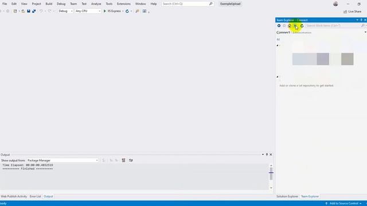This screenshot has height=206, width=367.
Task: Open the Window menu
Action: pyautogui.click(x=140, y=4)
